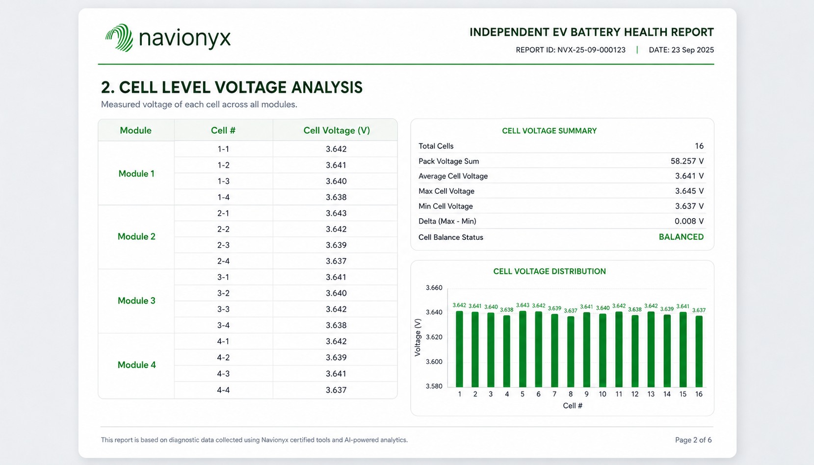Click the 3.600 y-axis label
The image size is (814, 465).
434,362
